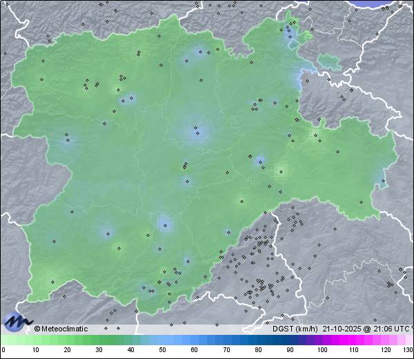Click the pale yellow calm spot in the east
414x359 pixels.
[281, 171]
